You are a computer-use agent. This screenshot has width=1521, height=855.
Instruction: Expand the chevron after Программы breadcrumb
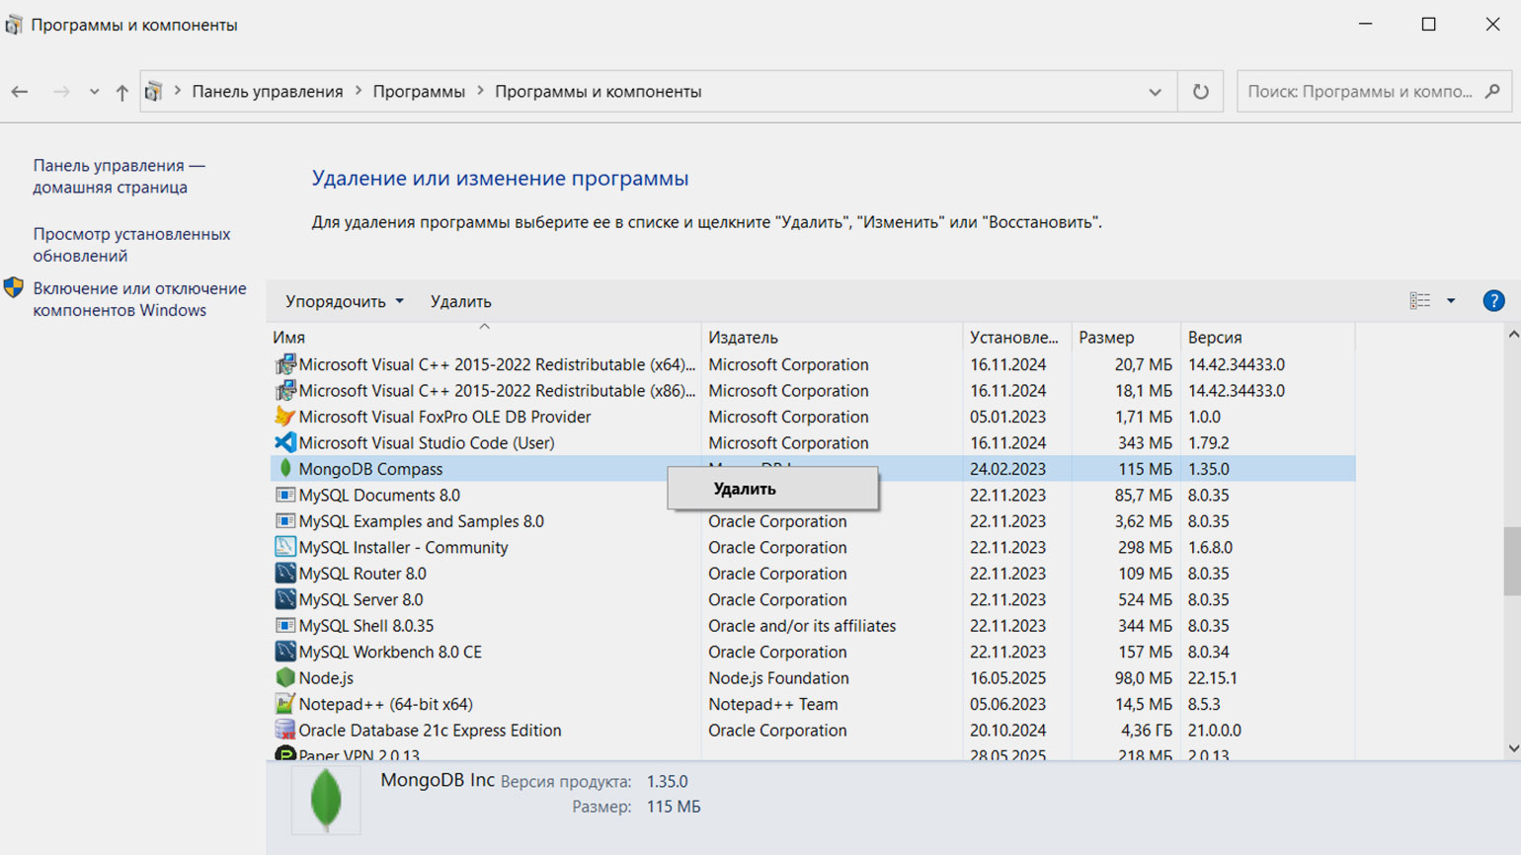pyautogui.click(x=481, y=91)
